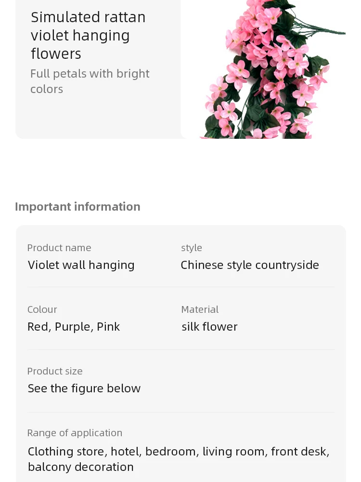
Task: Click the "Clothing store" text in applications
Action: (x=66, y=452)
